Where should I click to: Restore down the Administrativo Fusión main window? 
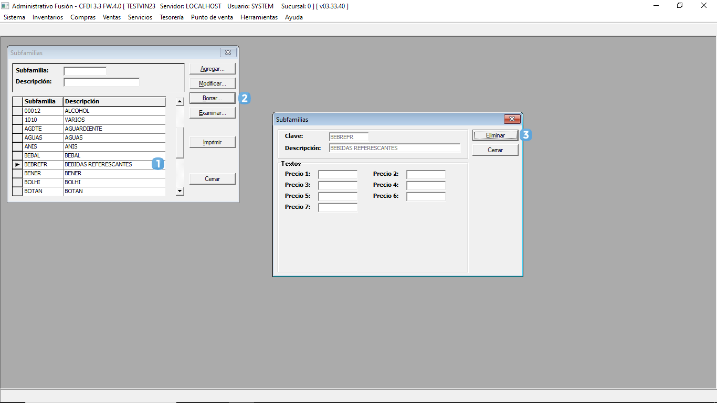[x=680, y=6]
